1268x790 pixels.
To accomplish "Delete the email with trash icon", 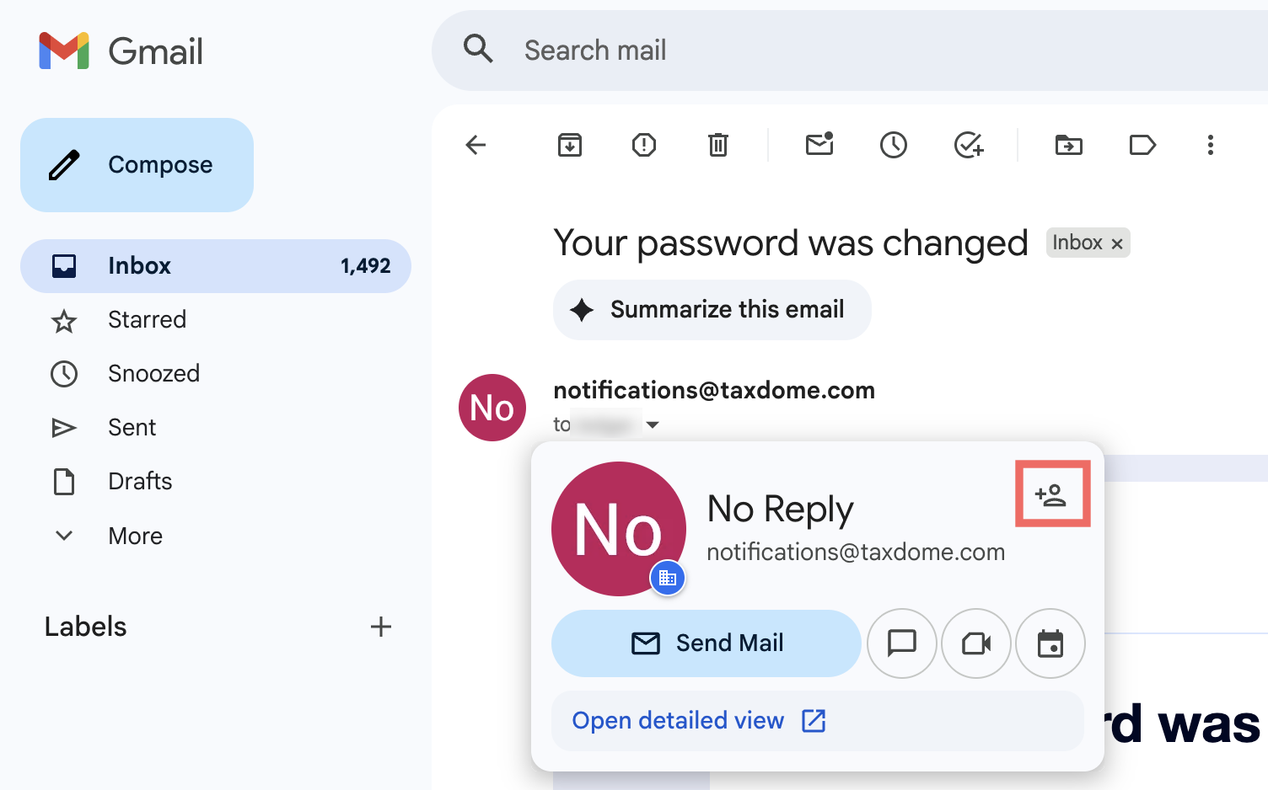I will 718,145.
